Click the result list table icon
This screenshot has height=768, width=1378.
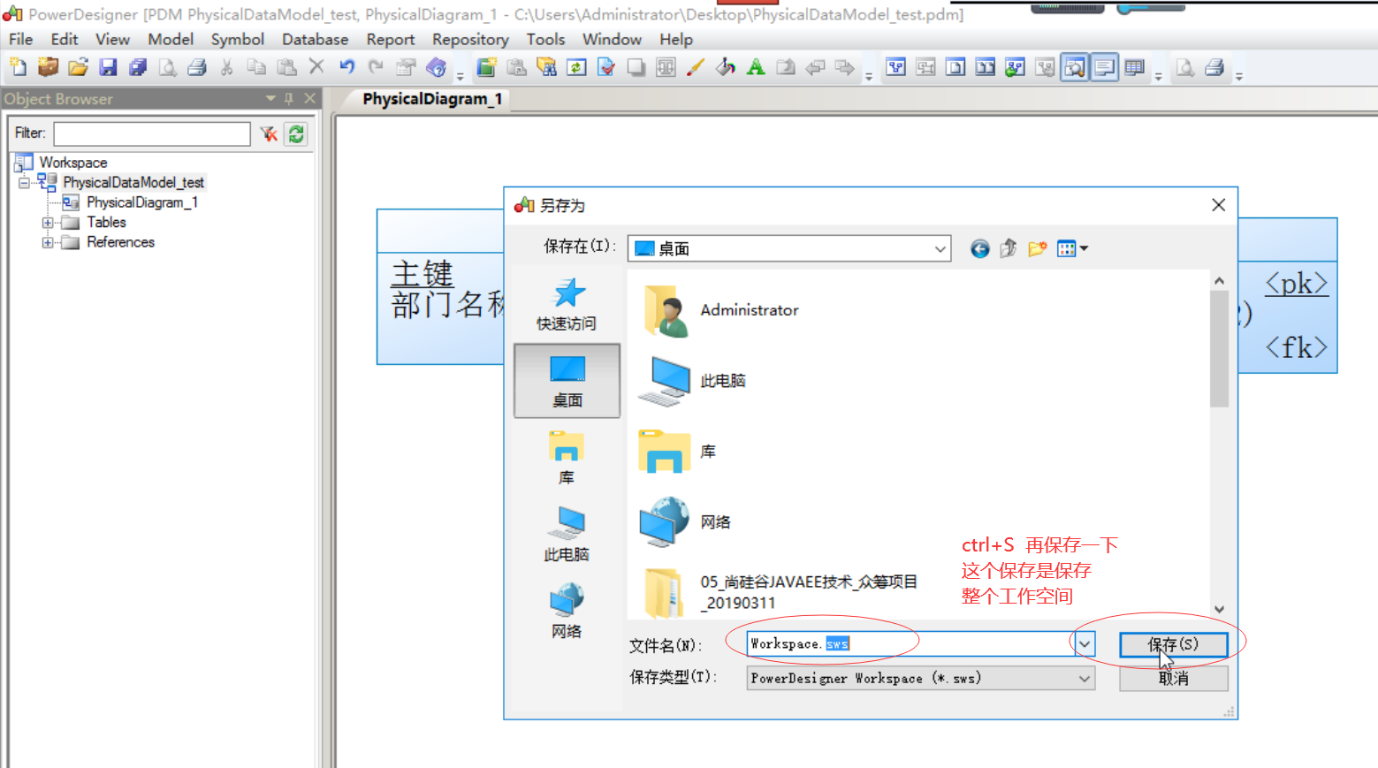coord(1135,67)
